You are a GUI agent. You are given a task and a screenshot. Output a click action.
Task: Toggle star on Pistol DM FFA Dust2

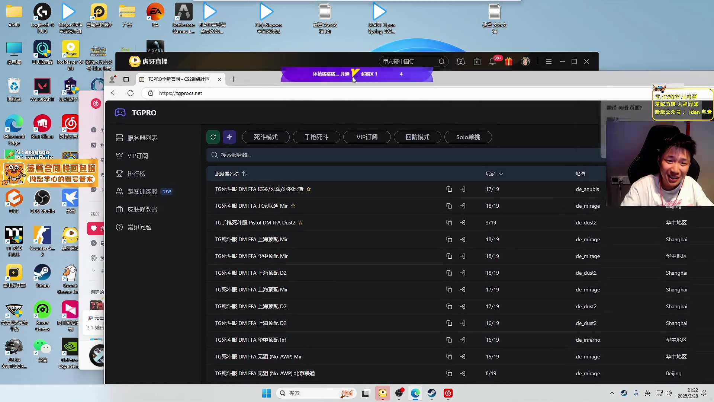tap(300, 223)
